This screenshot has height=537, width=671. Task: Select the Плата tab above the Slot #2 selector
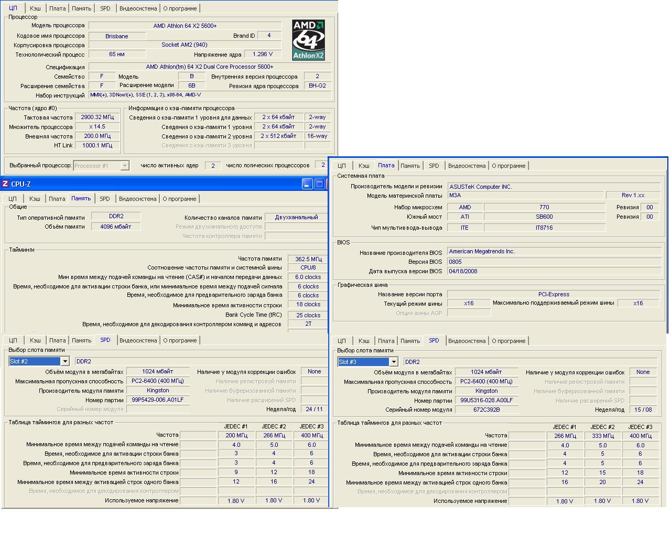[x=58, y=340]
